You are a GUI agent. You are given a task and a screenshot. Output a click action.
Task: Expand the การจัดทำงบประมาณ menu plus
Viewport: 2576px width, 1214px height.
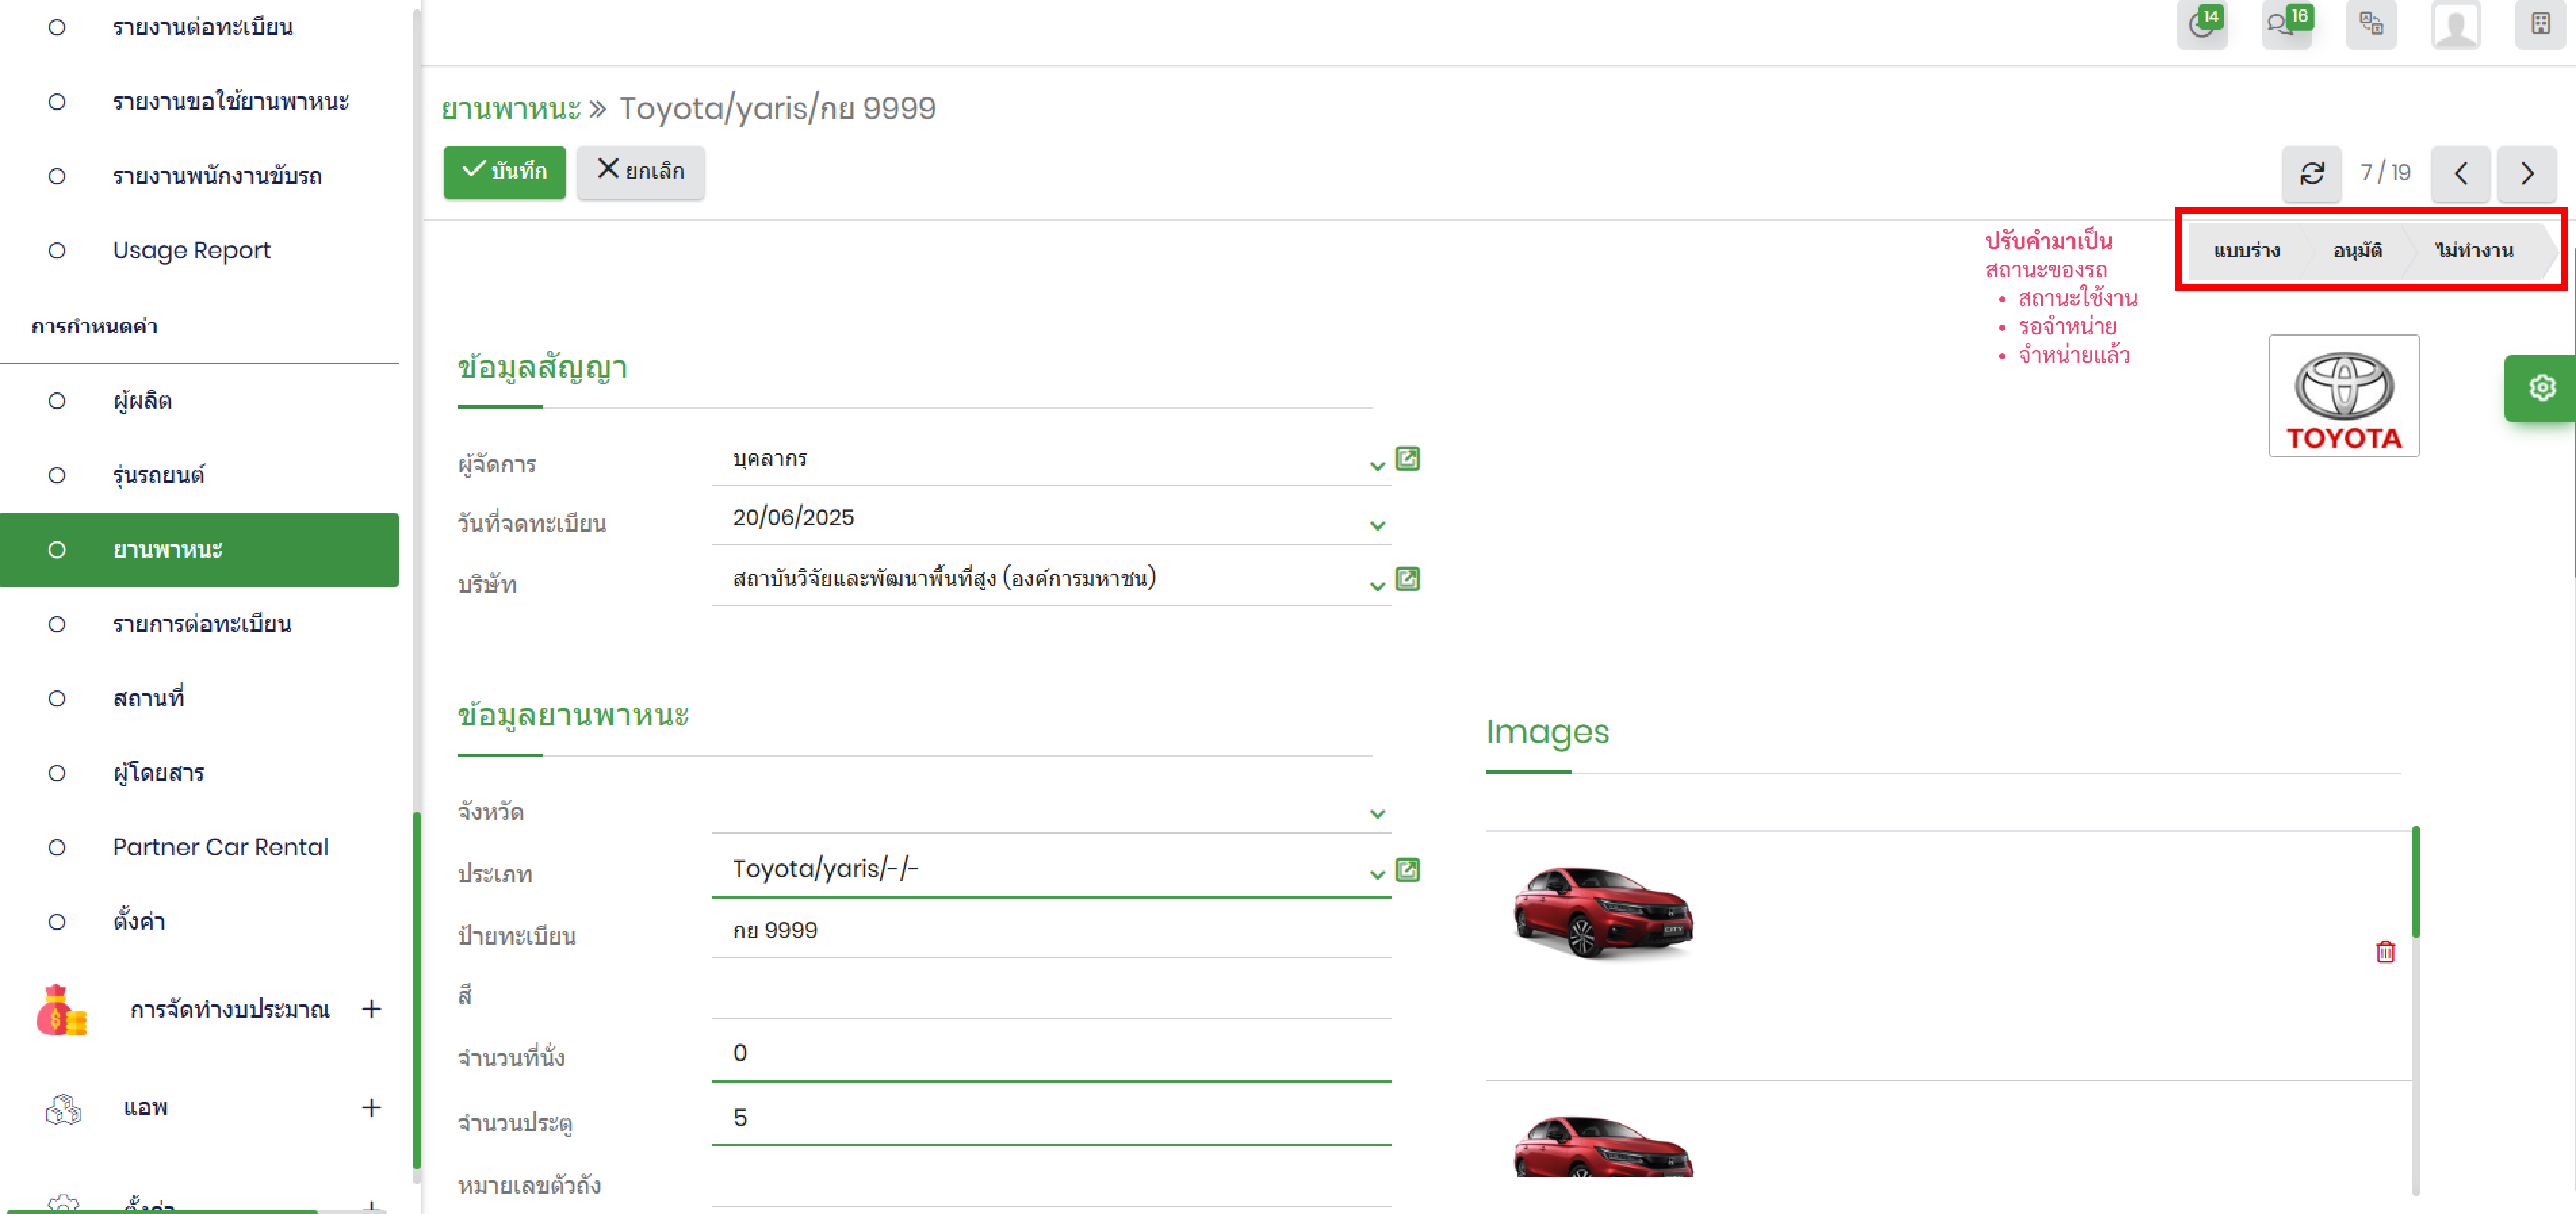tap(371, 1008)
